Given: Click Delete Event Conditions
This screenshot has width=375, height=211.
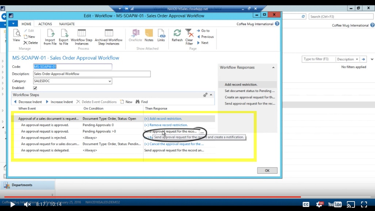Looking at the screenshot, I should pos(96,102).
